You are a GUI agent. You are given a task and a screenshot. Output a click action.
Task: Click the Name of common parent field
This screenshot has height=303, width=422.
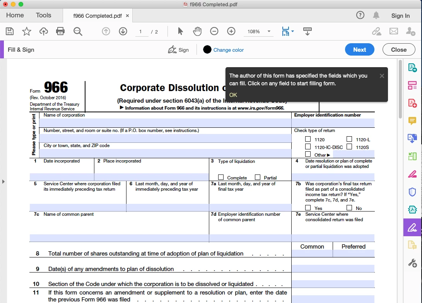coord(119,238)
